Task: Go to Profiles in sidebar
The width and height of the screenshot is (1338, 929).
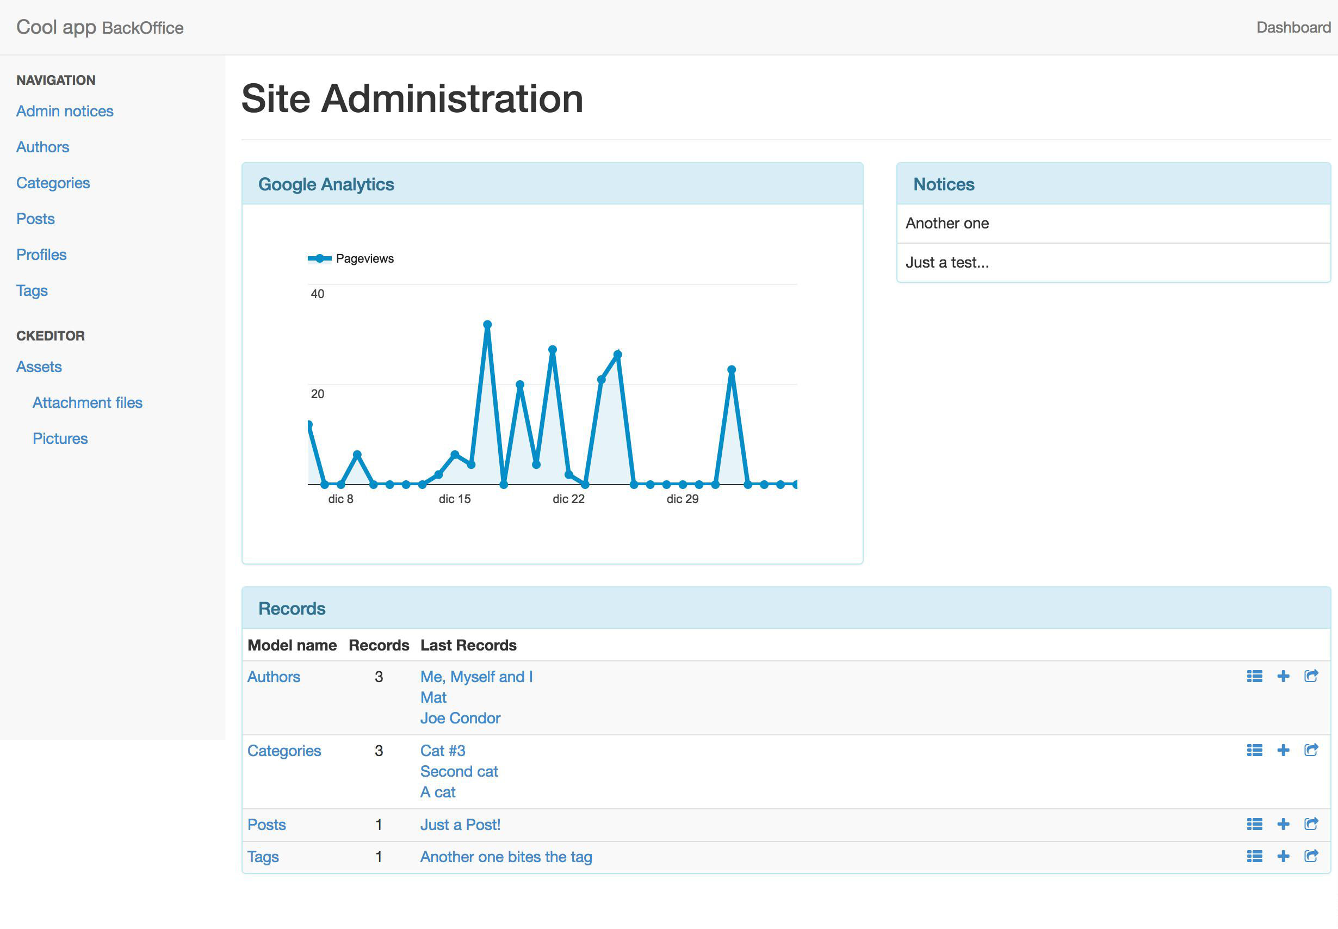Action: point(41,255)
